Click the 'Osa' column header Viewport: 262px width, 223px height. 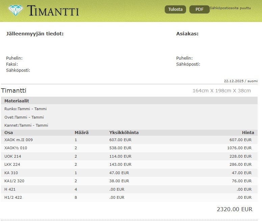click(x=8, y=132)
